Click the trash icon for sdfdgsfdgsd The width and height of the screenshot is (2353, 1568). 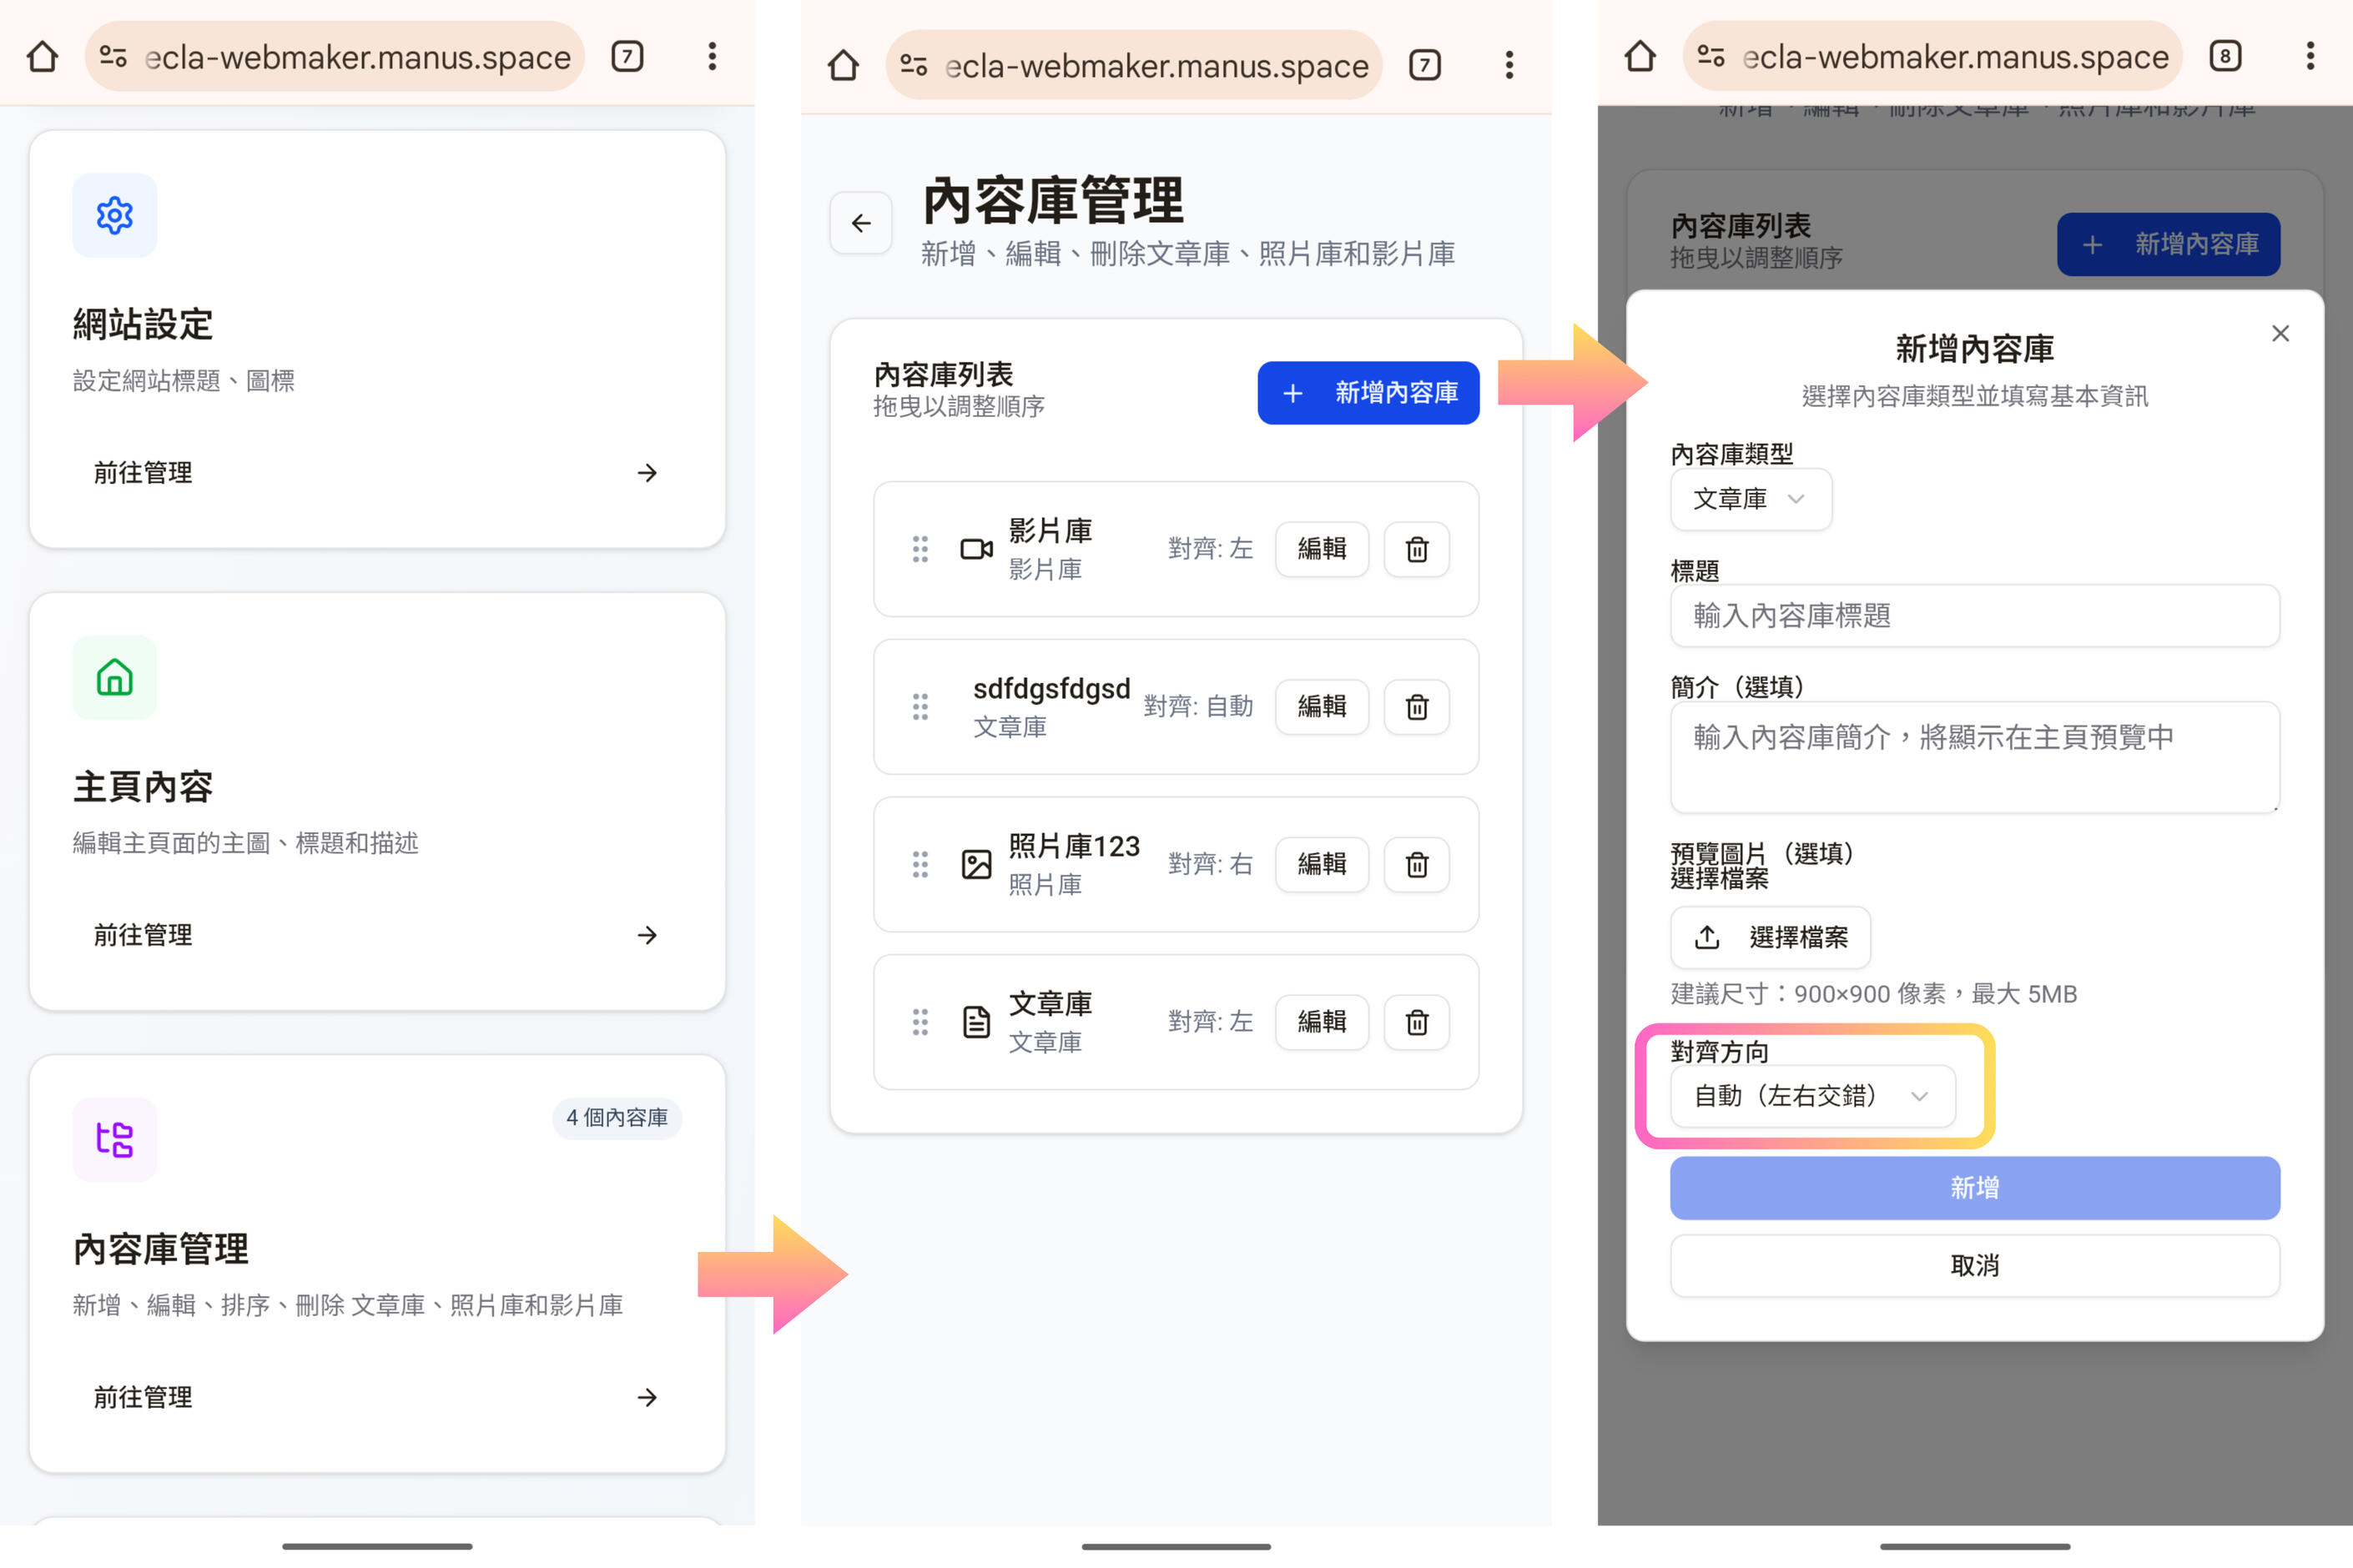[1417, 707]
